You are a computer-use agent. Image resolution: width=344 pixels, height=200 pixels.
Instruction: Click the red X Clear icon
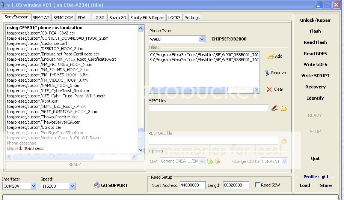269,89
